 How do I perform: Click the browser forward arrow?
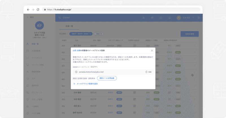click(33, 10)
